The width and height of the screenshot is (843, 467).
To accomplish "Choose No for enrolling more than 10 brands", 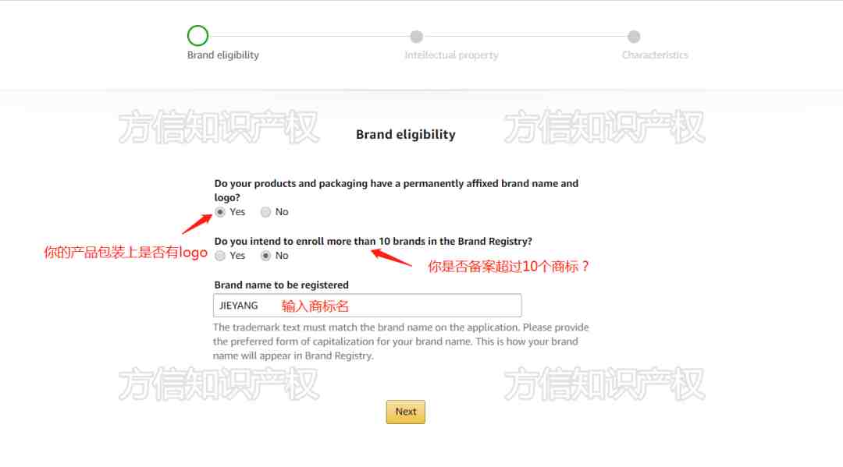I will (265, 256).
